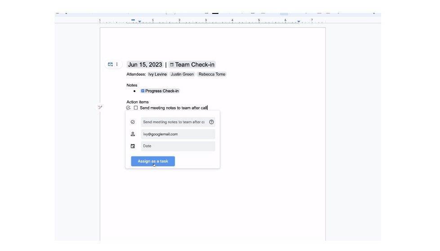Click the calendar icon beside Team Check-in

[172, 65]
